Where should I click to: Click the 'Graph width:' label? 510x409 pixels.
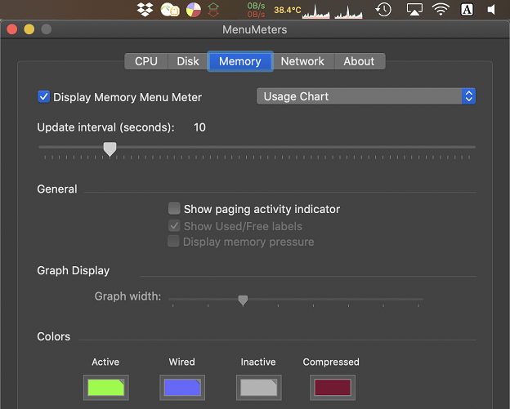click(x=127, y=296)
